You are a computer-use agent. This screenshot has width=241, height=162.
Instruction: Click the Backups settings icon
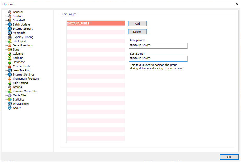coord(9,58)
